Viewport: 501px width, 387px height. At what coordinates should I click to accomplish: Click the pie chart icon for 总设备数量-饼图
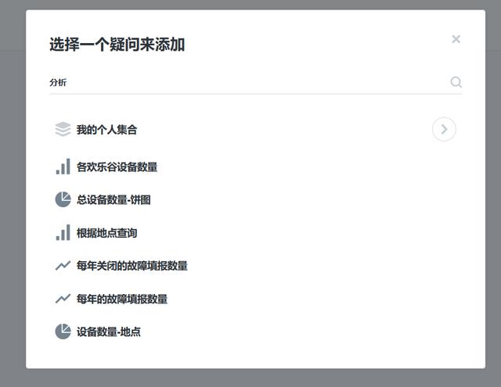63,199
